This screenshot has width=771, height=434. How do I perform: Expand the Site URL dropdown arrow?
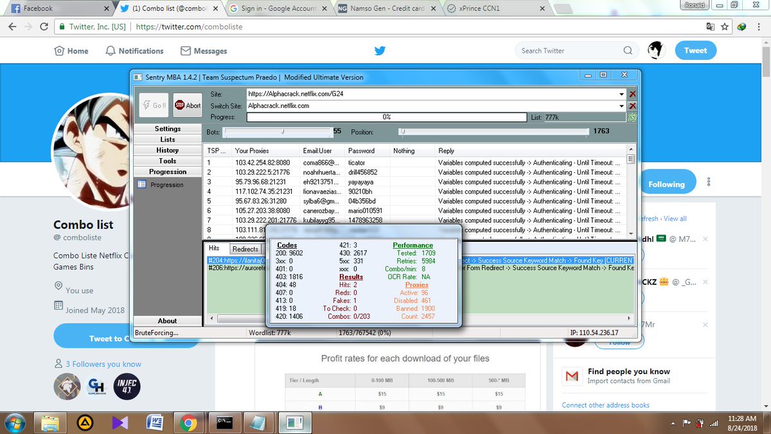tap(621, 94)
